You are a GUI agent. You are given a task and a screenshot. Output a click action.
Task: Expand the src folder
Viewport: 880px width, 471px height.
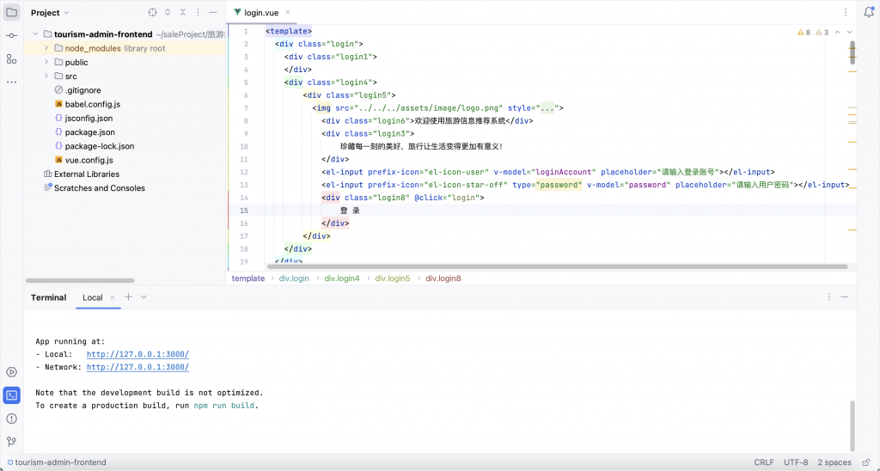46,76
